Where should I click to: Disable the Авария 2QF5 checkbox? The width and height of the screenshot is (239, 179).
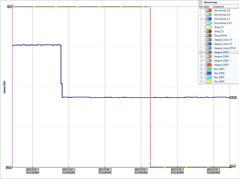pyautogui.click(x=201, y=52)
